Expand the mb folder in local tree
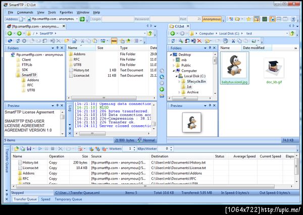This screenshot has width=303, height=215. click(x=174, y=60)
